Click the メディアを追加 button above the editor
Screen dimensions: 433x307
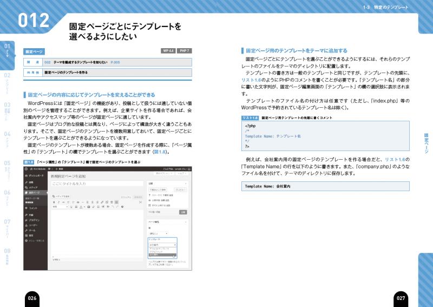coord(61,197)
